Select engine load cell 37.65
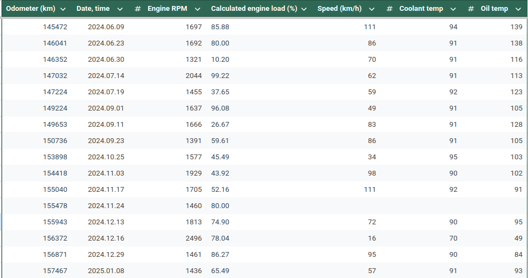Image resolution: width=528 pixels, height=278 pixels. point(220,92)
